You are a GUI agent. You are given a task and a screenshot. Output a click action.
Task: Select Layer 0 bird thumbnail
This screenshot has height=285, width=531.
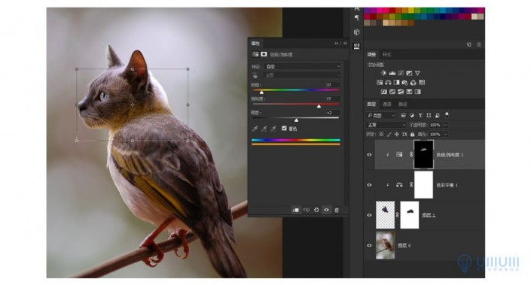[x=386, y=245]
